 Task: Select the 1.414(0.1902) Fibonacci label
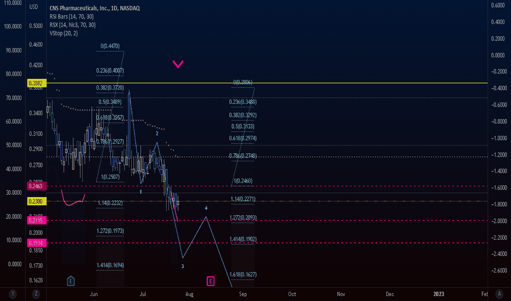click(243, 239)
